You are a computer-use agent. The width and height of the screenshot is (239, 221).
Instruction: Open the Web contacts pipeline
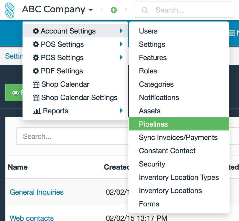click(x=31, y=218)
